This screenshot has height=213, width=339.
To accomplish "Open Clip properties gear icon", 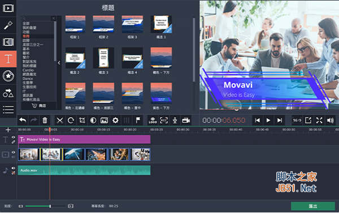I will pos(115,120).
